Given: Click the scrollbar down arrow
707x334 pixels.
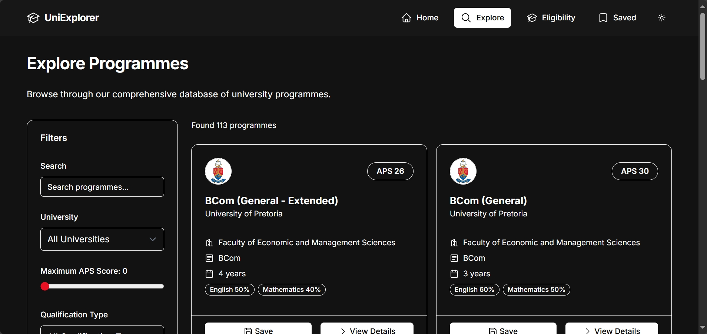Looking at the screenshot, I should click(703, 328).
